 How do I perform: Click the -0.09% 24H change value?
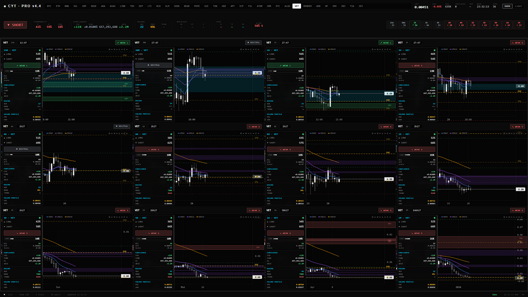click(437, 7)
